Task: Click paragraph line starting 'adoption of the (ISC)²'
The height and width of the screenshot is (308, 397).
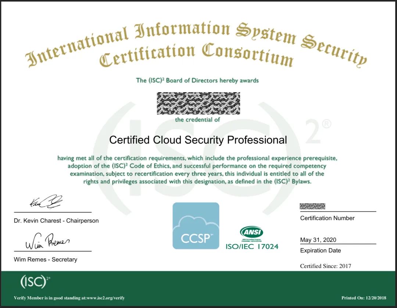Action: click(197, 166)
